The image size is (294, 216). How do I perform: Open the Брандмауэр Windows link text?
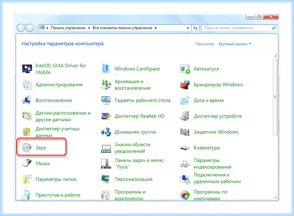[218, 85]
